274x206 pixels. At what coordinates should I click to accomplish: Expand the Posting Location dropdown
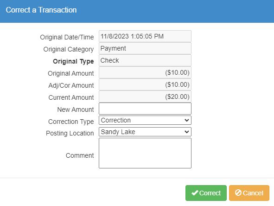click(x=145, y=132)
